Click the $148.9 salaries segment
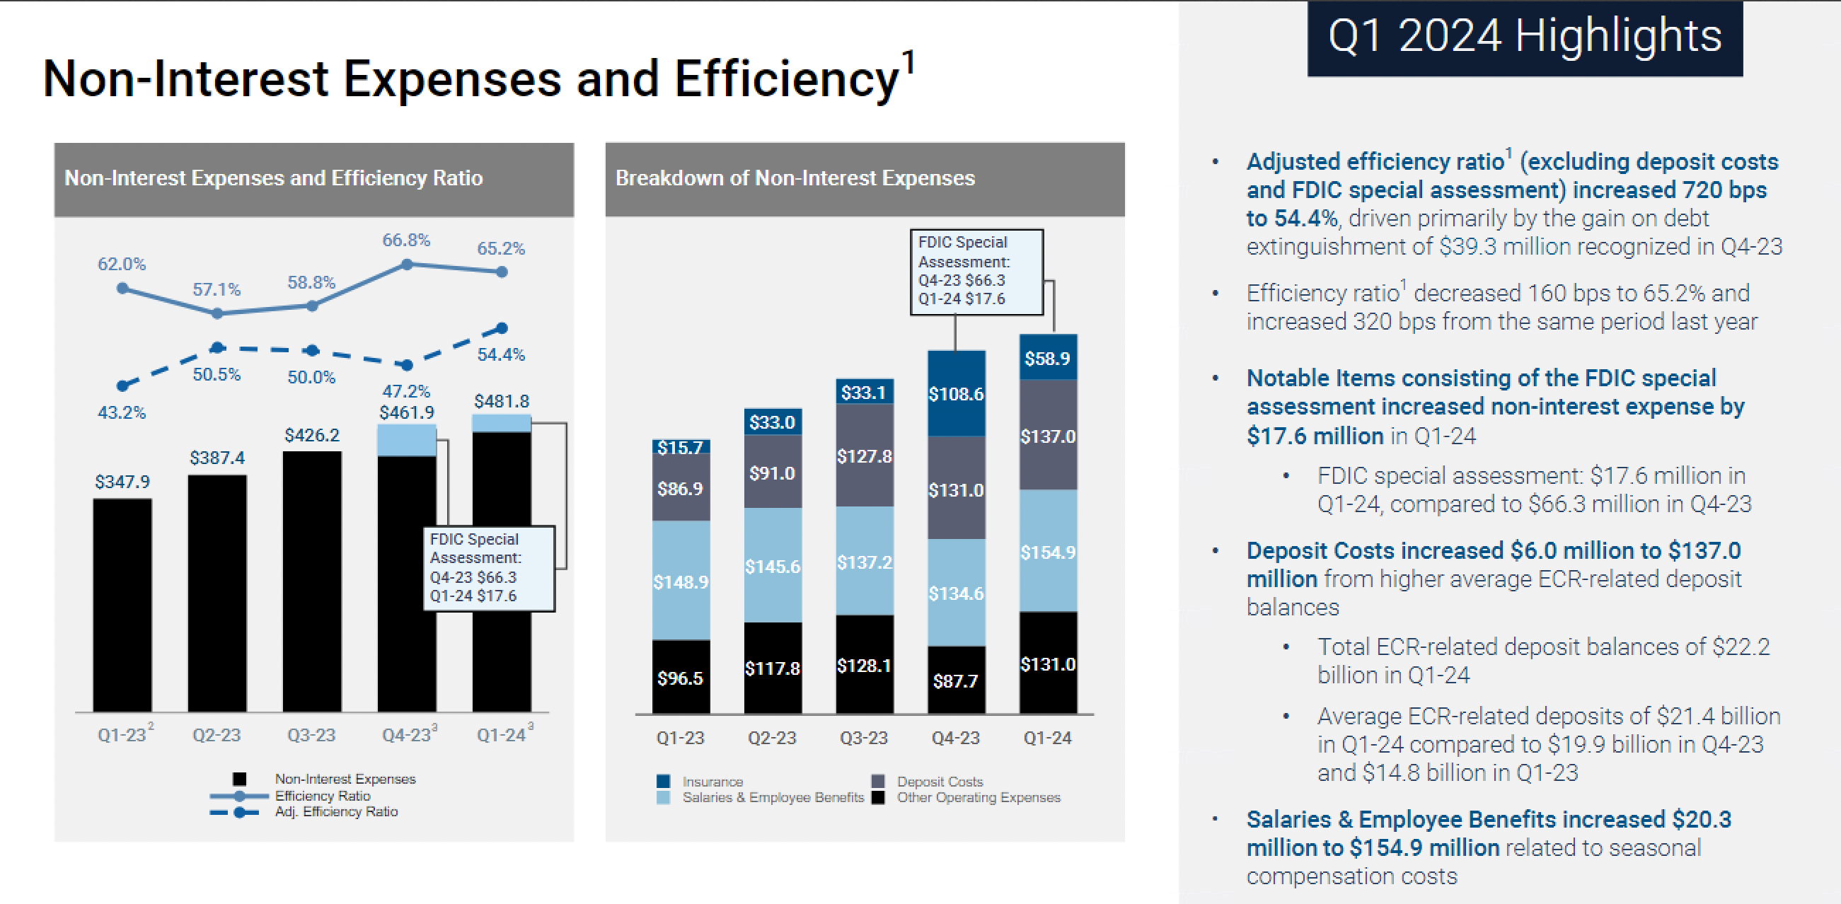This screenshot has width=1841, height=904. [681, 581]
